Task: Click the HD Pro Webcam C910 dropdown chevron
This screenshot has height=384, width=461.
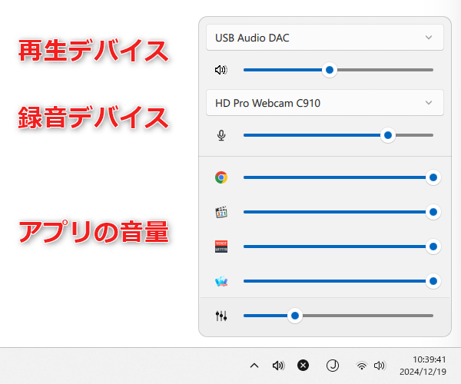Action: pos(429,103)
